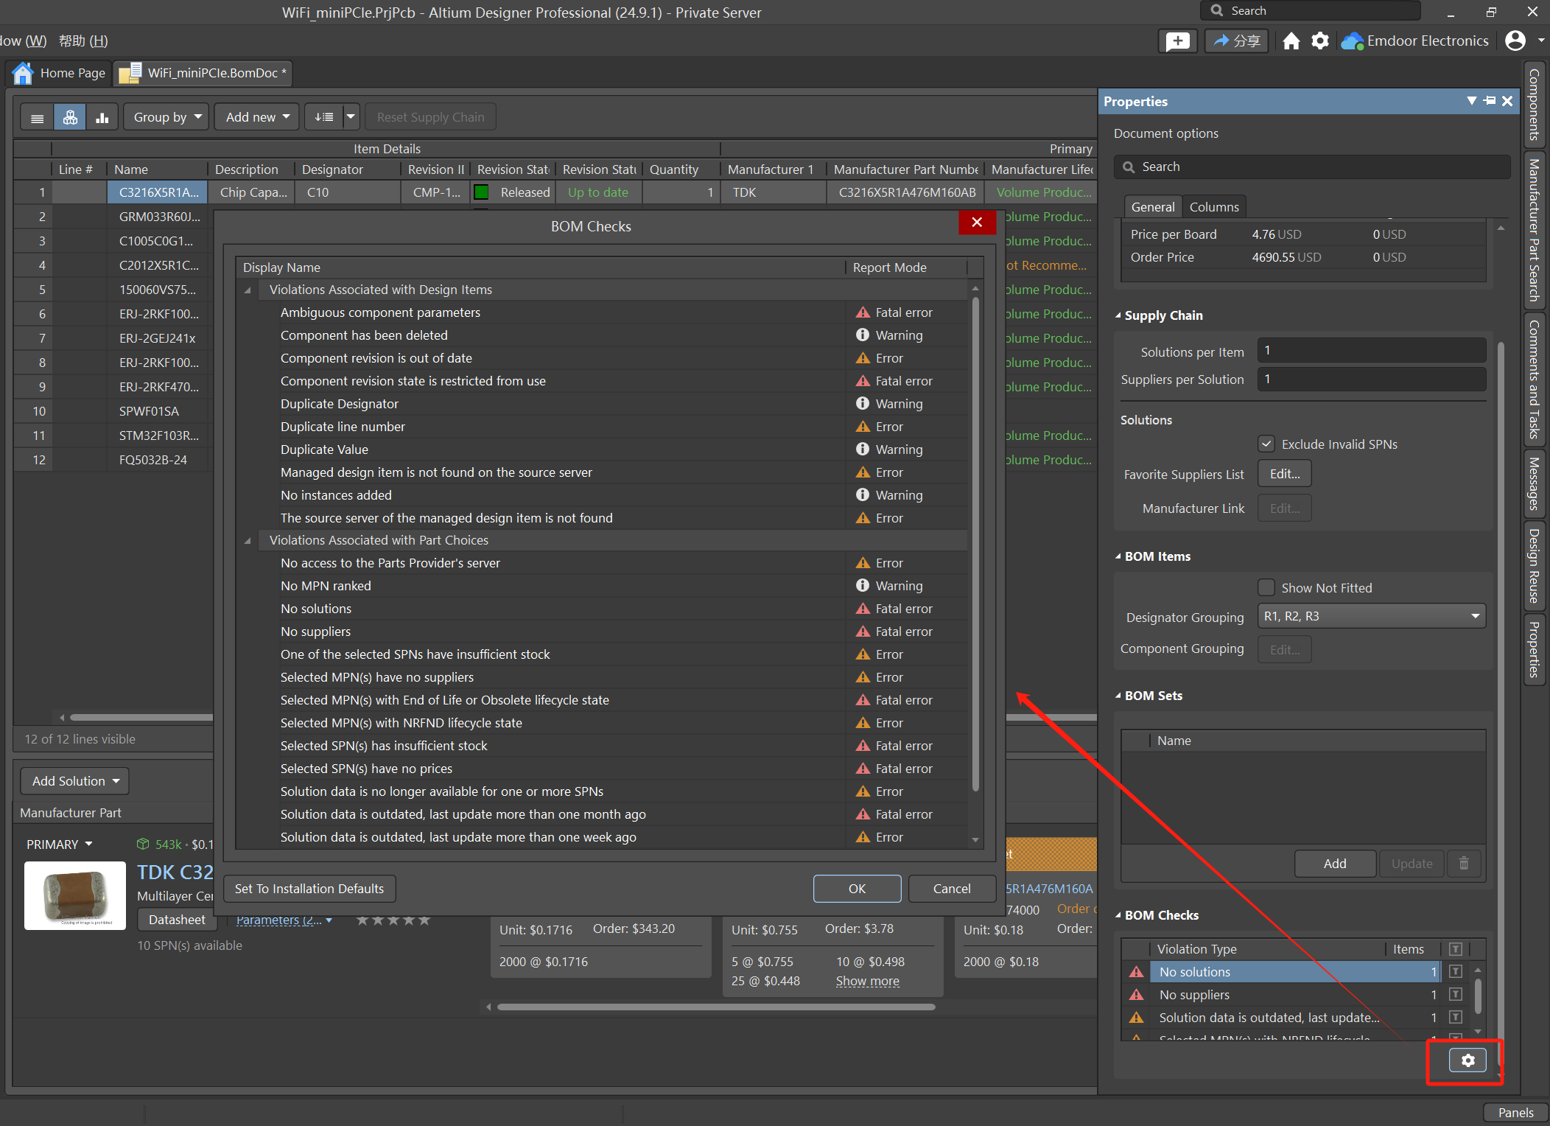
Task: Toggle the filter icon for the No solutions violation
Action: [x=1456, y=972]
